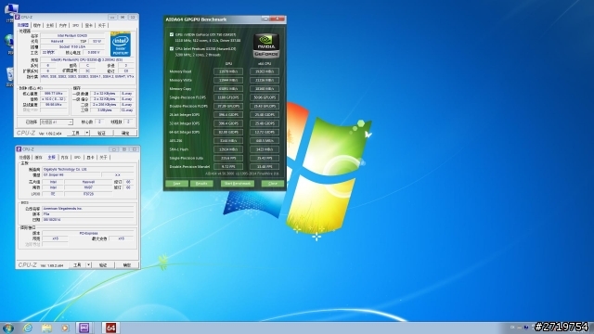Click 确定 button in processor CPU-Z window
Screen dimensions: 594x334
[125, 133]
